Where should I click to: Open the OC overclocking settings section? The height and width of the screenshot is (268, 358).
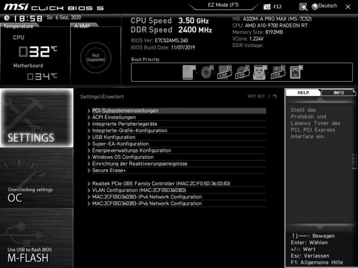(37, 178)
